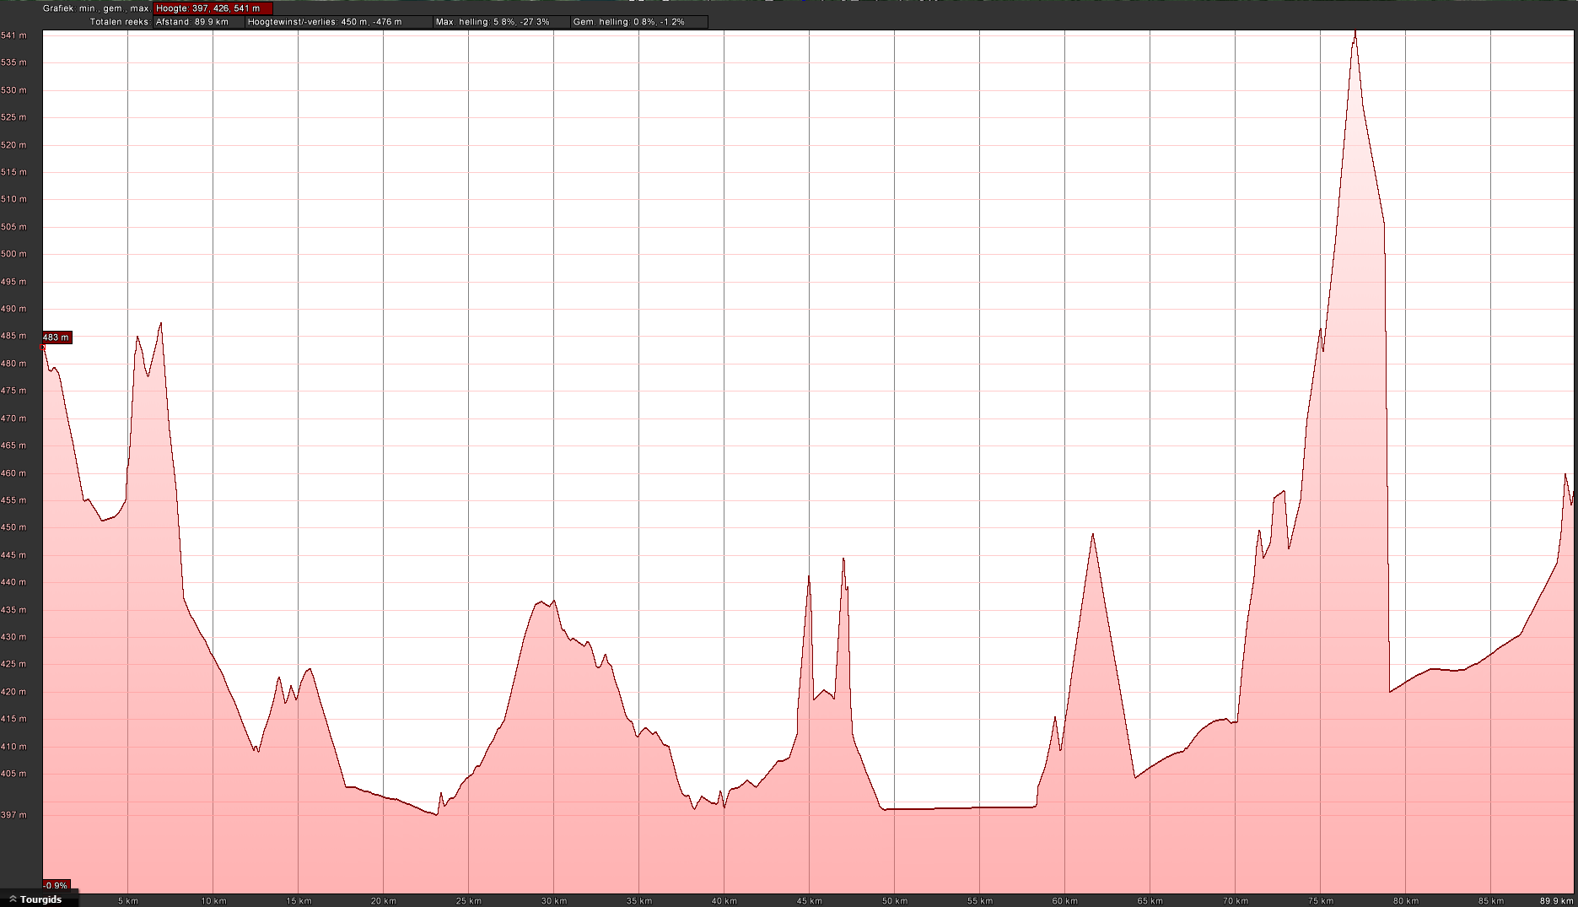Viewport: 1578px width, 907px height.
Task: Click the 30 km label on distance axis
Action: point(553,901)
